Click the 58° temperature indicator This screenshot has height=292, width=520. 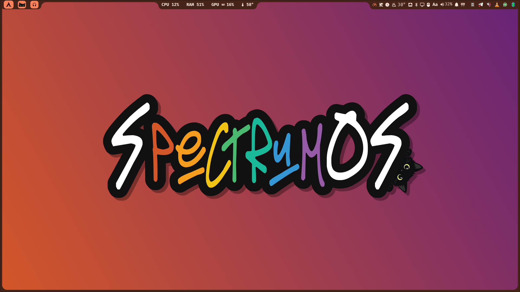pyautogui.click(x=247, y=5)
